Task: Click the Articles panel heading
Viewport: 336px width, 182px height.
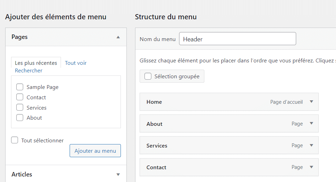Action: [x=22, y=174]
